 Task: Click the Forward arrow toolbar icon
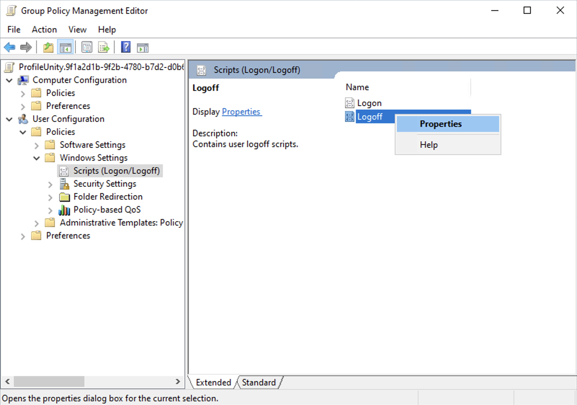(26, 47)
